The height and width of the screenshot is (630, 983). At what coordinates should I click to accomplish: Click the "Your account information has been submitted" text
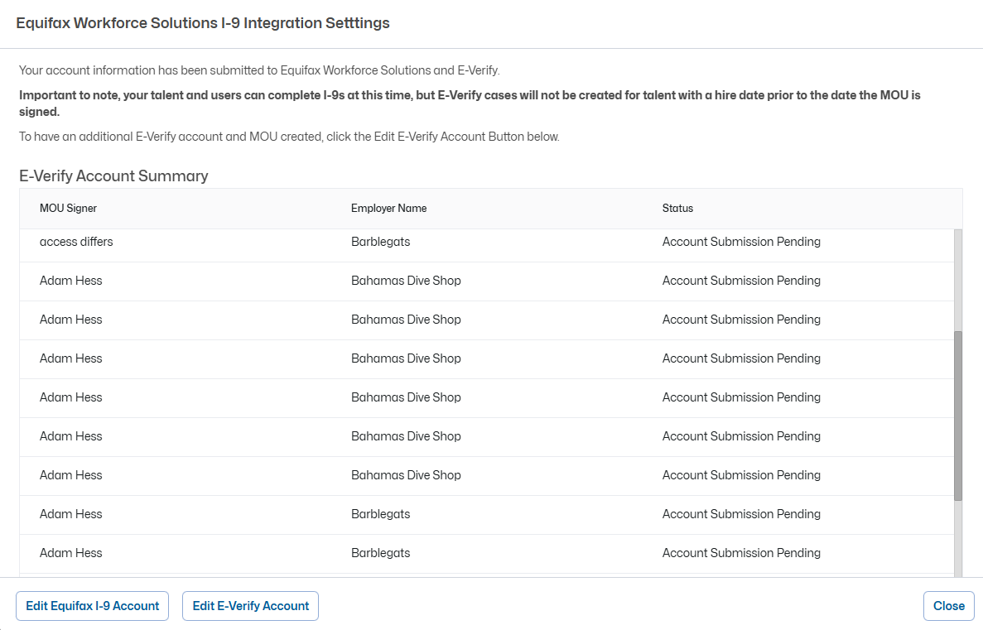pos(259,70)
